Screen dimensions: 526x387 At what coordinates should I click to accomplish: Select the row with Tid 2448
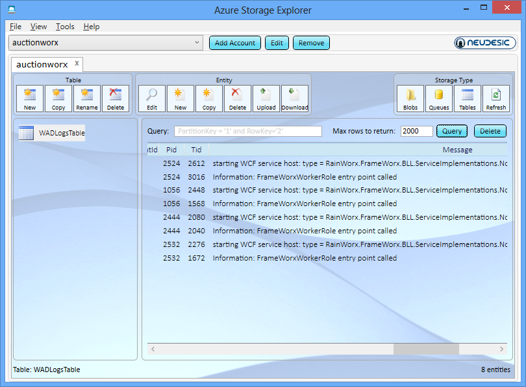pyautogui.click(x=327, y=190)
